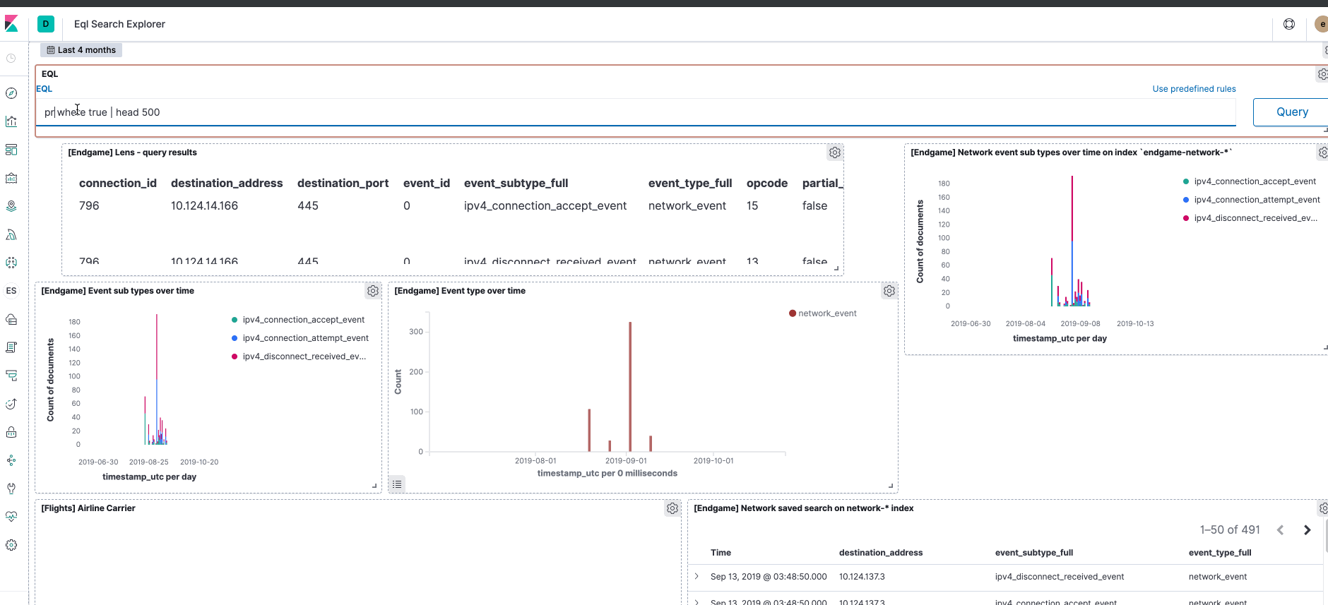Open panel options for Flights Airline Carrier
The image size is (1328, 605).
click(672, 508)
